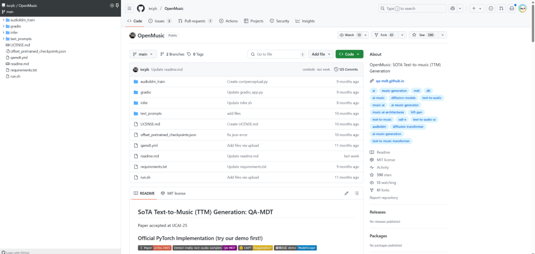Expand the infer folder in sidebar
535x254 pixels.
click(3, 32)
